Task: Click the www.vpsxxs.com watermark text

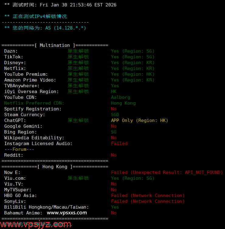Action: coord(67,213)
